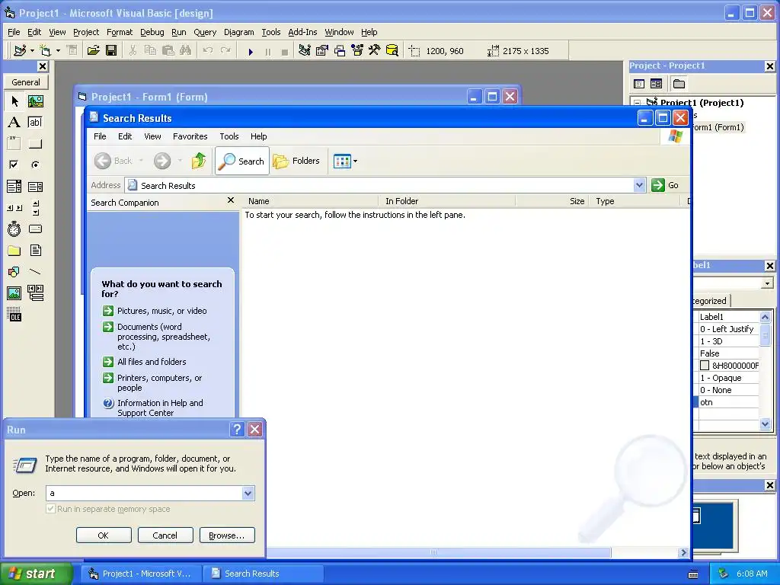Open the Diagram menu
Image resolution: width=780 pixels, height=585 pixels.
tap(238, 32)
